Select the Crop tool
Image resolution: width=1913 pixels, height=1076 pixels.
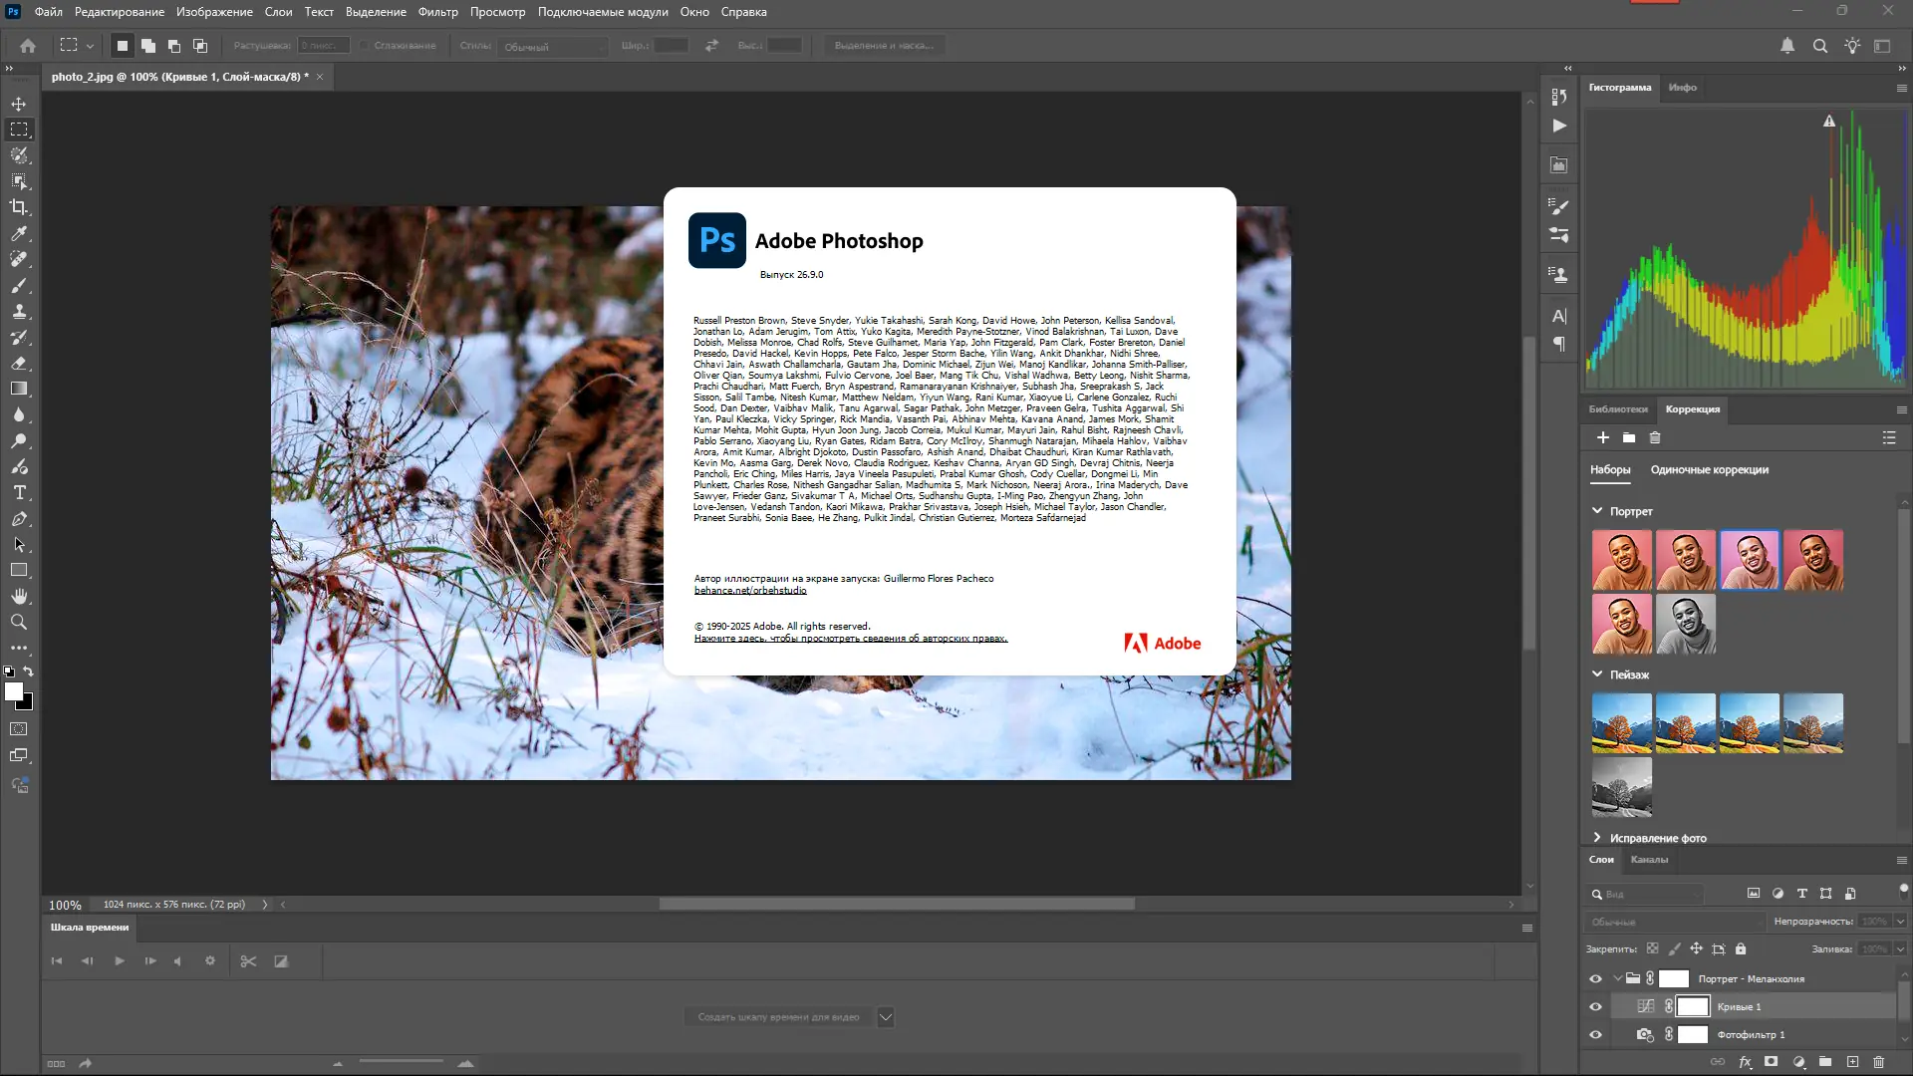[18, 207]
